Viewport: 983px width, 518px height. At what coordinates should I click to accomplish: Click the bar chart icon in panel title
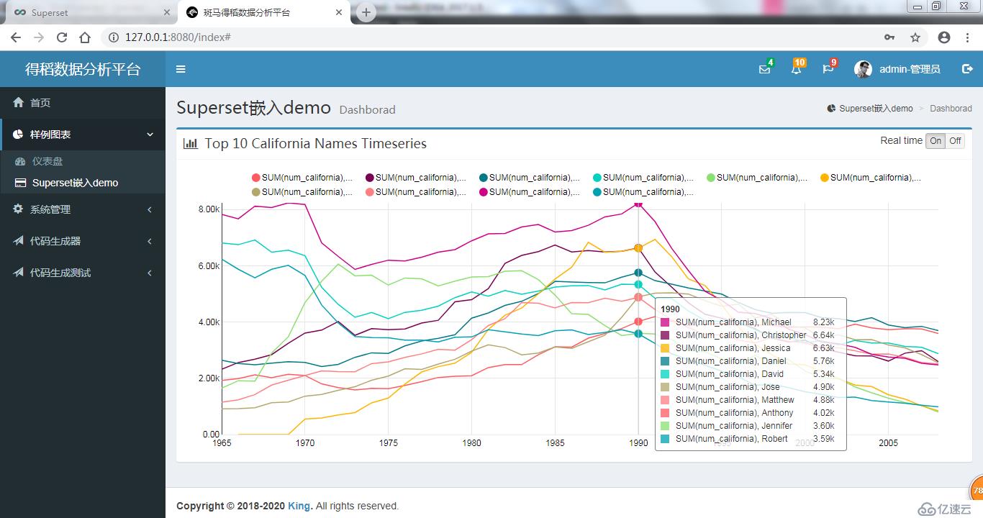click(x=191, y=144)
